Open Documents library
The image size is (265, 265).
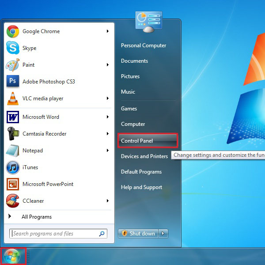pos(134,61)
